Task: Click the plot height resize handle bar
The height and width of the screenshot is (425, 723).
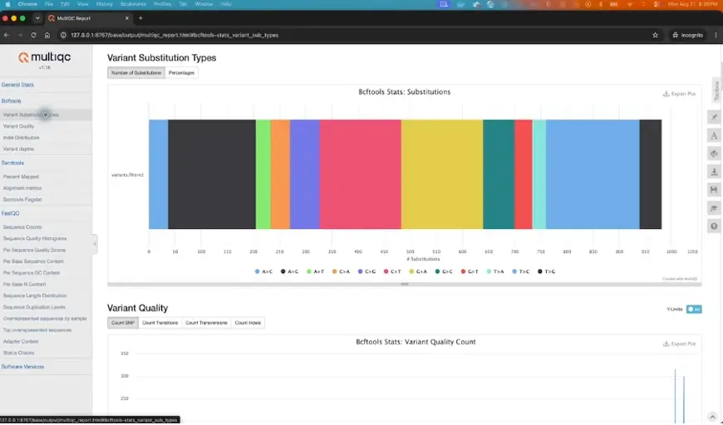Action: coord(405,284)
